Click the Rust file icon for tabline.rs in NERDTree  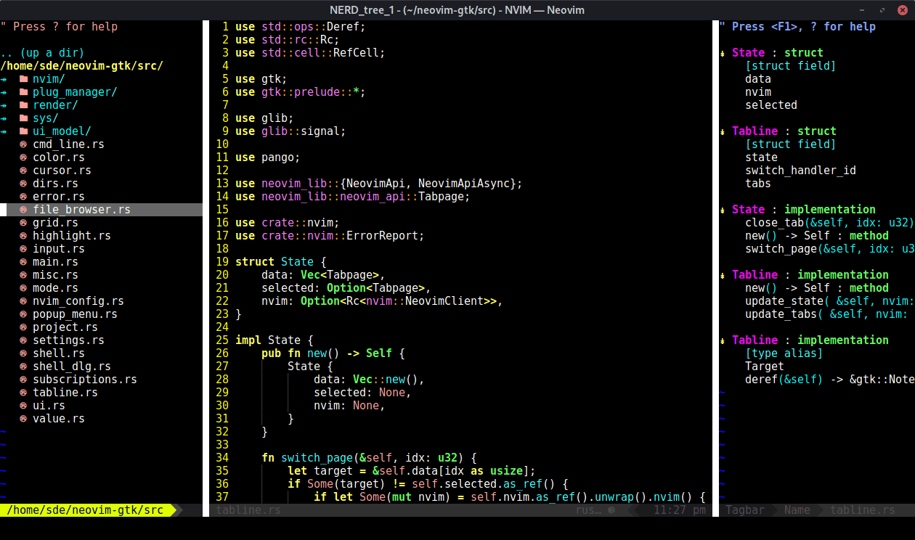point(23,393)
